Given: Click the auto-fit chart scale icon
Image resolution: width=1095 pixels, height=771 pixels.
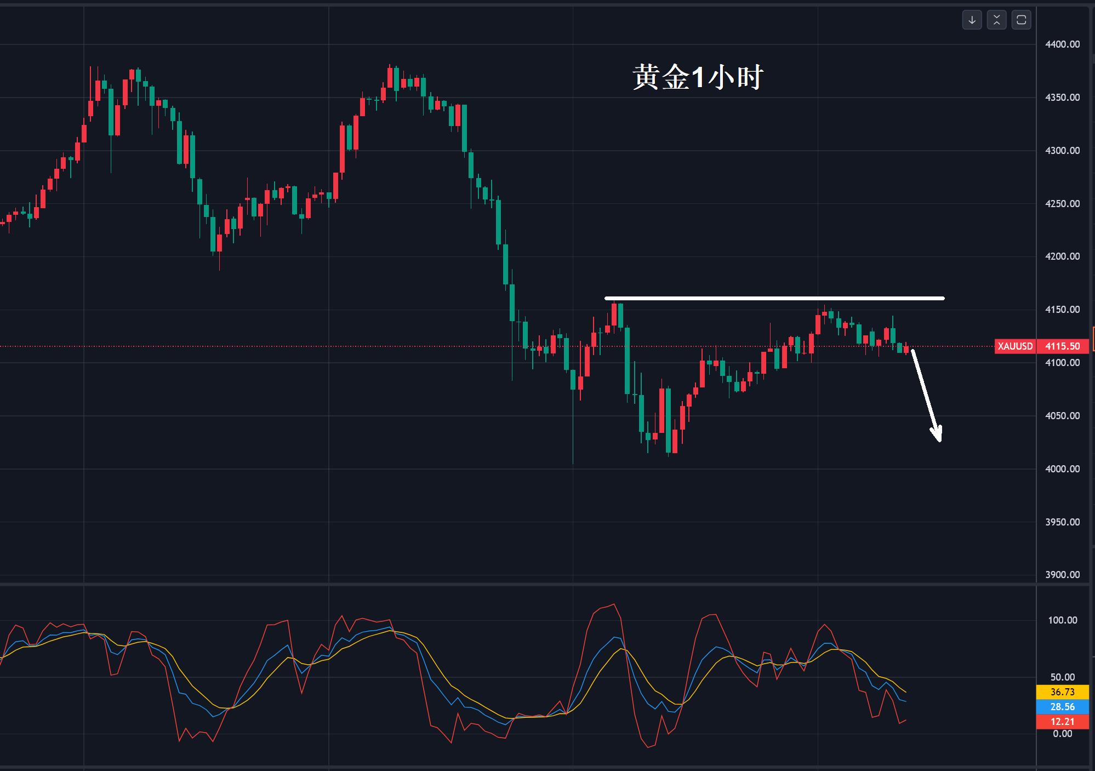Looking at the screenshot, I should (x=997, y=20).
